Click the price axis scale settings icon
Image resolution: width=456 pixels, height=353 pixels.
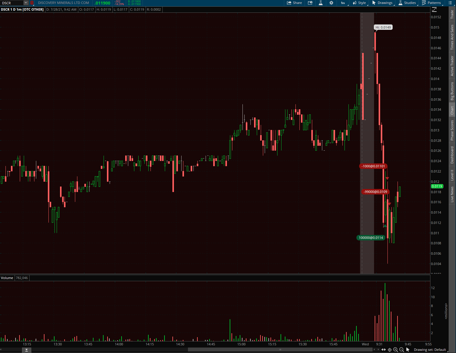434,9
